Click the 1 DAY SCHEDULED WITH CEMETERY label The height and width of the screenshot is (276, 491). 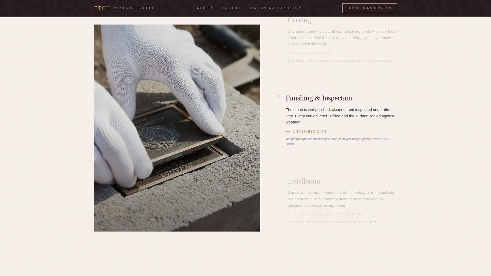[x=329, y=215]
